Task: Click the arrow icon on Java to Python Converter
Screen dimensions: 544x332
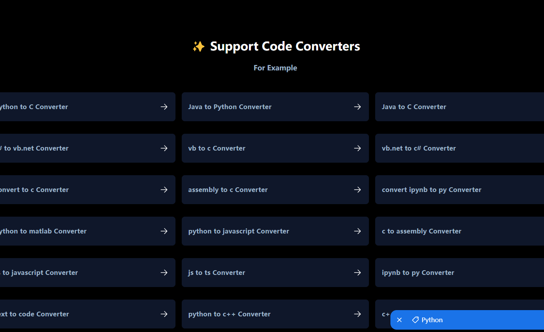Action: pyautogui.click(x=357, y=107)
